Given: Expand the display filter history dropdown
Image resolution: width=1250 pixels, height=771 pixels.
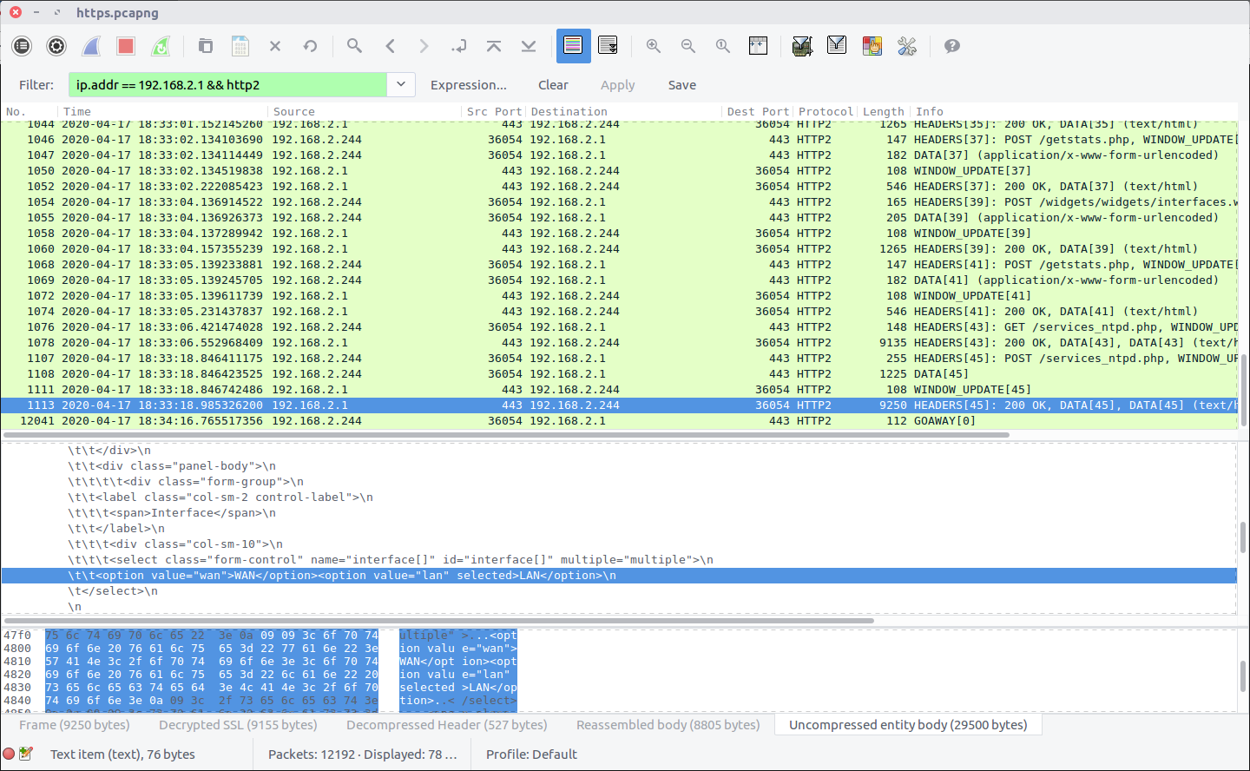Looking at the screenshot, I should tap(400, 84).
